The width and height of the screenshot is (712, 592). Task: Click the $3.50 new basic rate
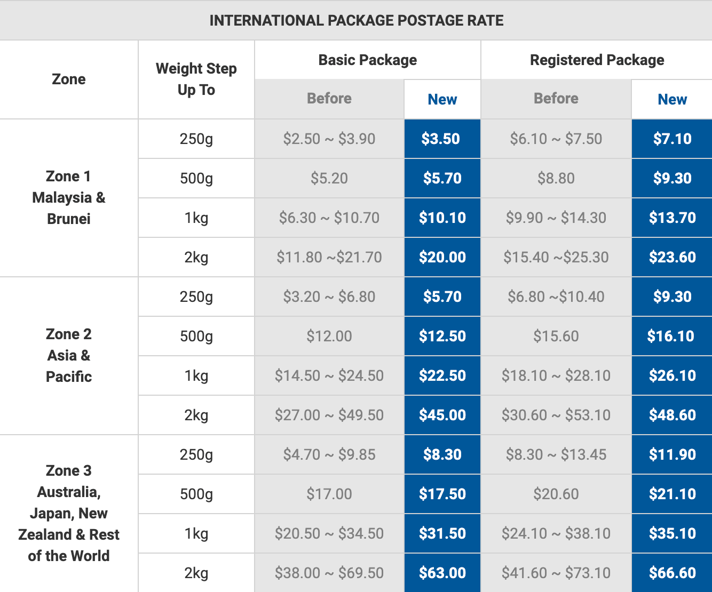(x=441, y=139)
